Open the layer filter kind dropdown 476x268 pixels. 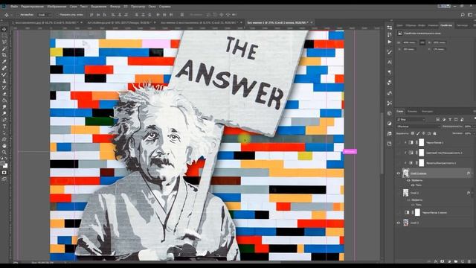pos(411,119)
